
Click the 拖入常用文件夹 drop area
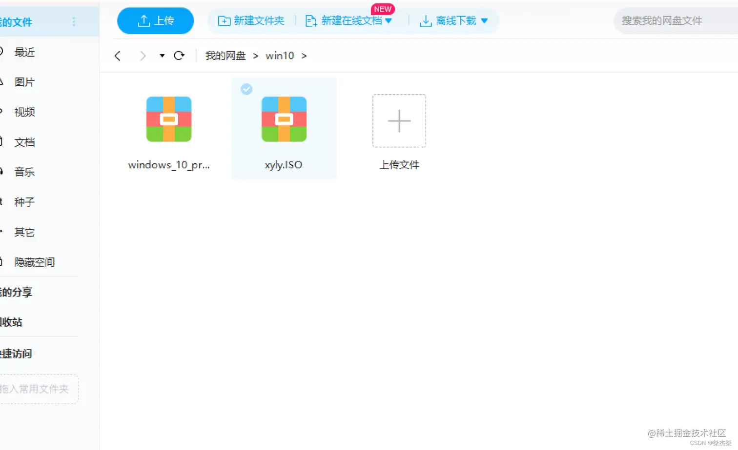(x=39, y=389)
